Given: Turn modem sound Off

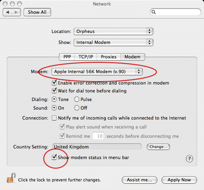Looking at the screenshot, I should (x=77, y=108).
